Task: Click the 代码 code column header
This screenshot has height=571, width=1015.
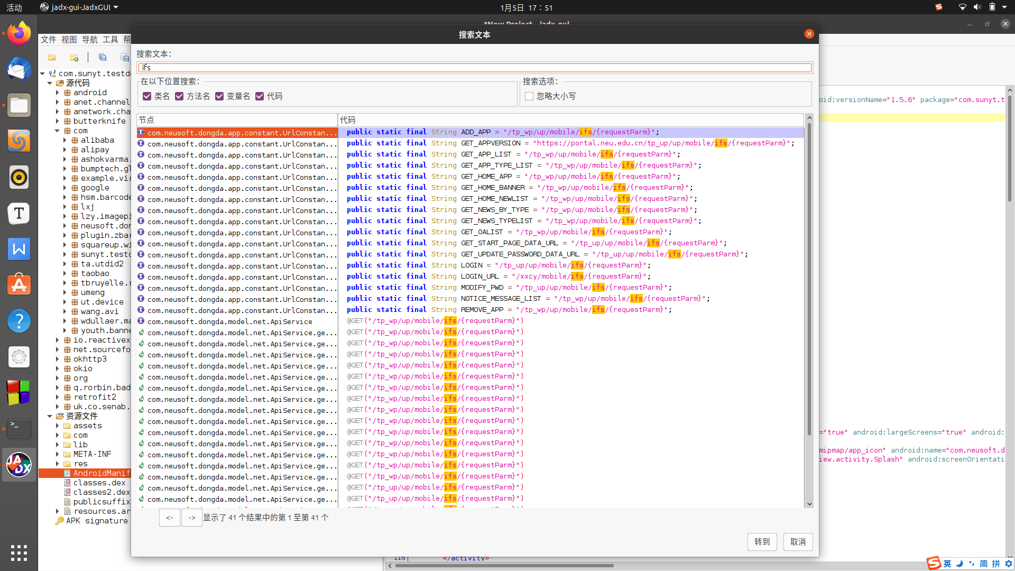Action: click(x=571, y=120)
